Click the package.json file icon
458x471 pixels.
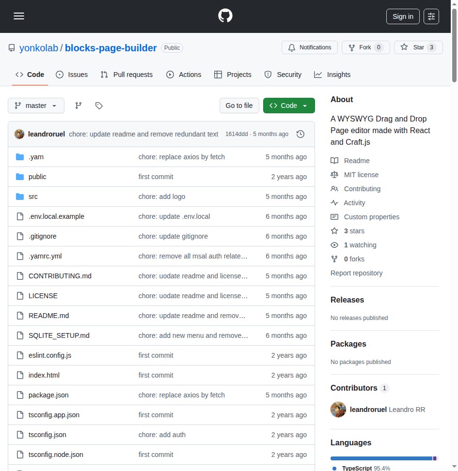click(x=20, y=395)
